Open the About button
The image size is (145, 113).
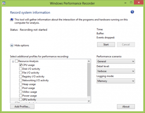pyautogui.click(x=126, y=107)
